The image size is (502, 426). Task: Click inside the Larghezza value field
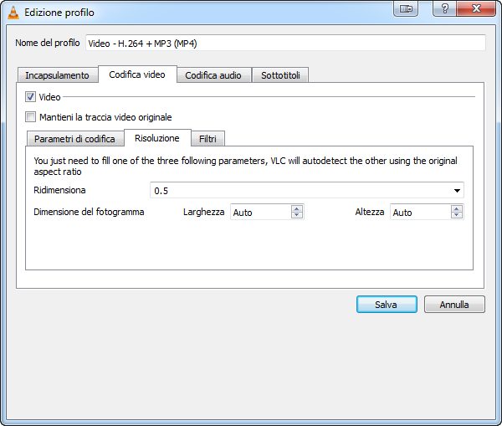(259, 213)
